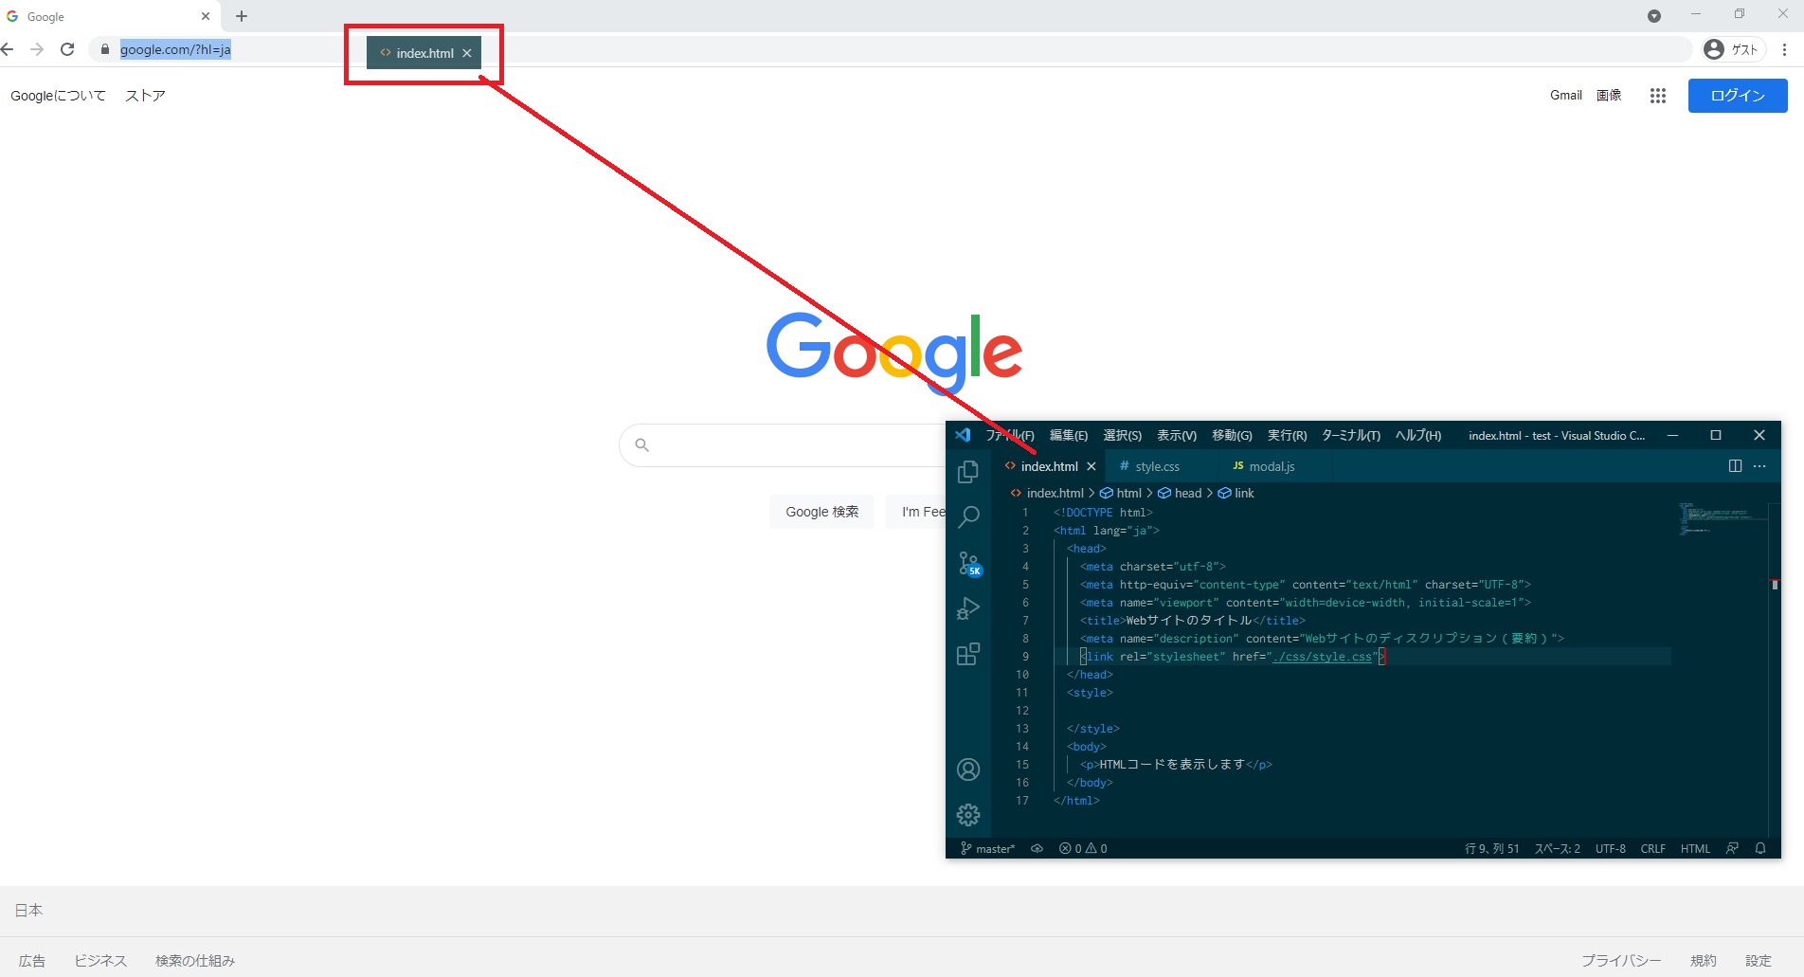Expand the html breadcrumb in VS Code
This screenshot has width=1804, height=977.
tap(1121, 493)
